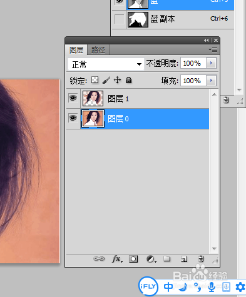
Task: Click the 不透明度 100% value field
Action: tap(193, 63)
